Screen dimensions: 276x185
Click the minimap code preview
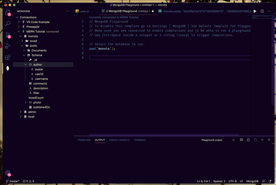[x=262, y=17]
